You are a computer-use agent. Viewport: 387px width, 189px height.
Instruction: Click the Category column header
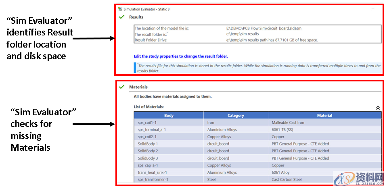click(236, 115)
